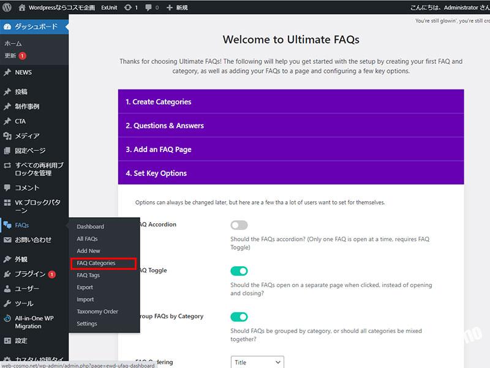The height and width of the screenshot is (368, 490).
Task: Disable the FAQ Toggle switch
Action: (x=239, y=271)
